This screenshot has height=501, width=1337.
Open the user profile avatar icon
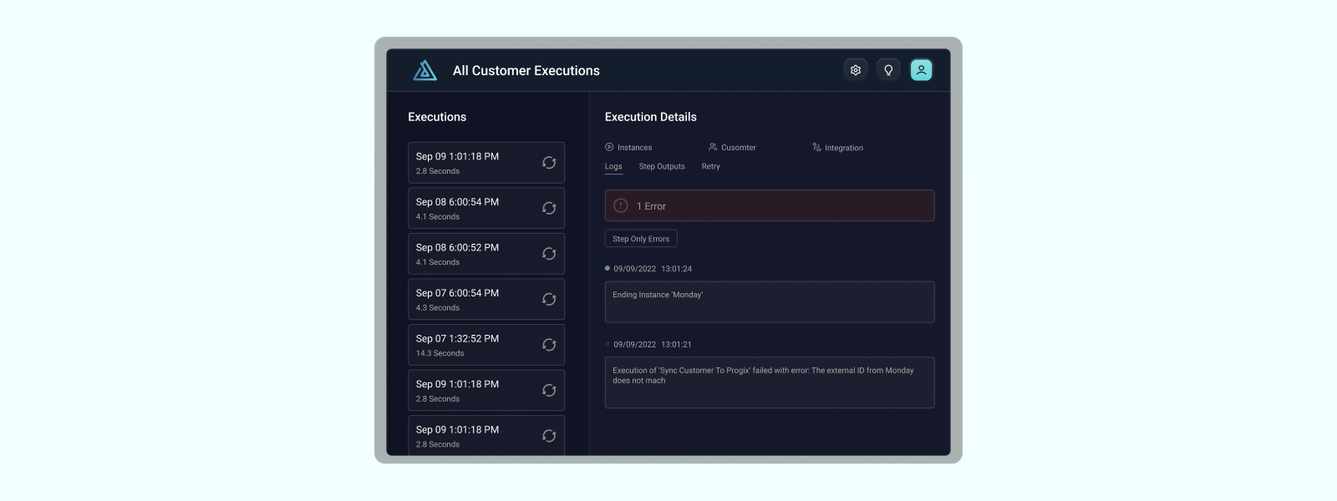pyautogui.click(x=921, y=70)
